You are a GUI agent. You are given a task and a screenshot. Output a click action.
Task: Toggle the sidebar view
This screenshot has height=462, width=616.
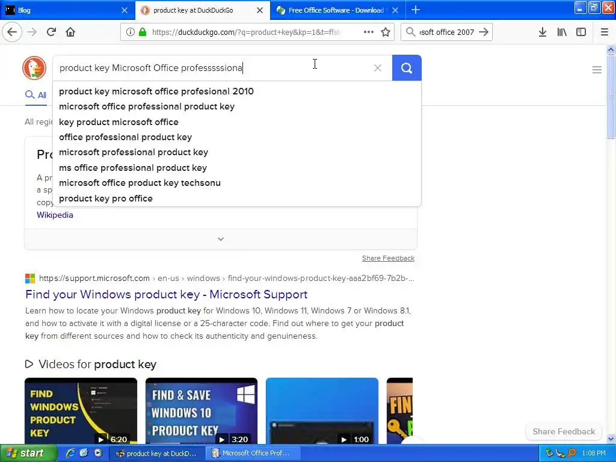[581, 32]
